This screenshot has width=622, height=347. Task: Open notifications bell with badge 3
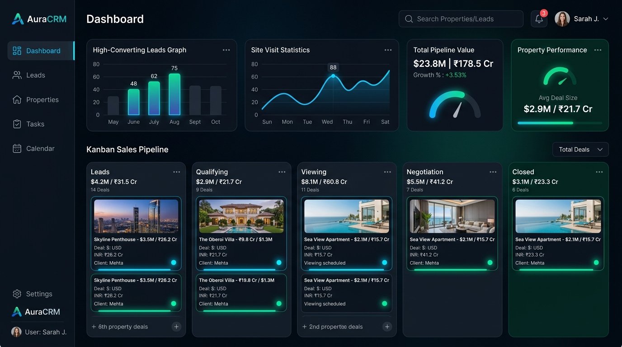pos(539,19)
